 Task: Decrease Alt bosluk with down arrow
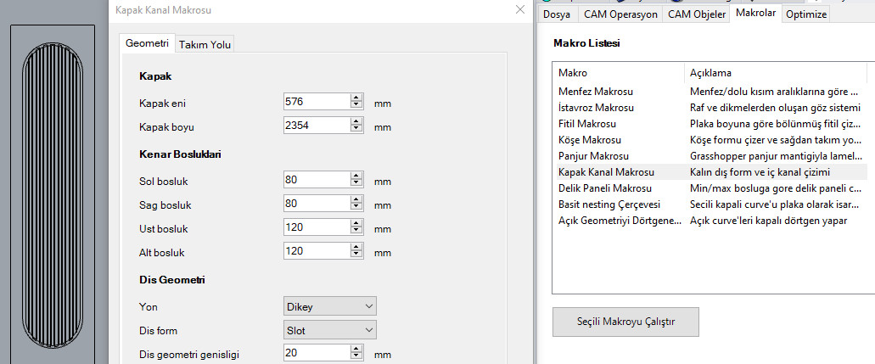[x=356, y=255]
